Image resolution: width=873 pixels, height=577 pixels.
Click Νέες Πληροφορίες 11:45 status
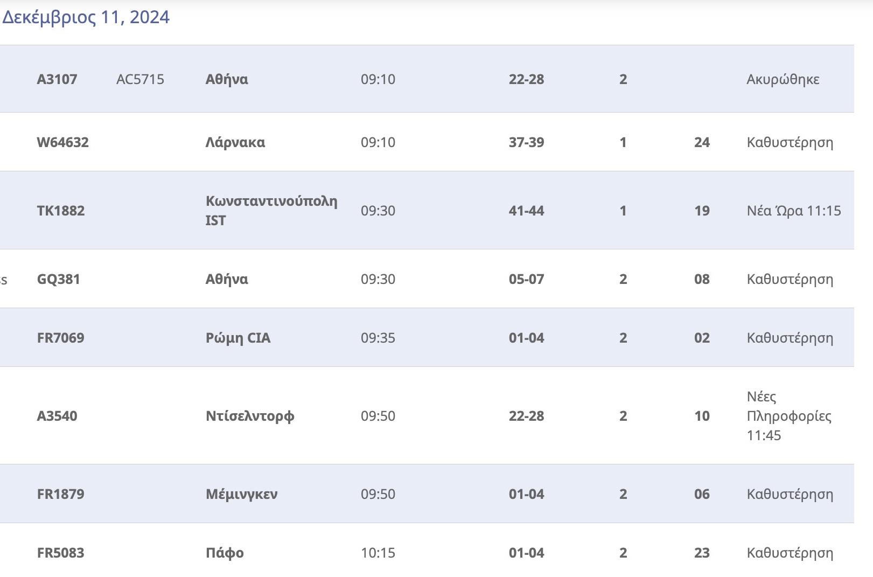click(789, 416)
